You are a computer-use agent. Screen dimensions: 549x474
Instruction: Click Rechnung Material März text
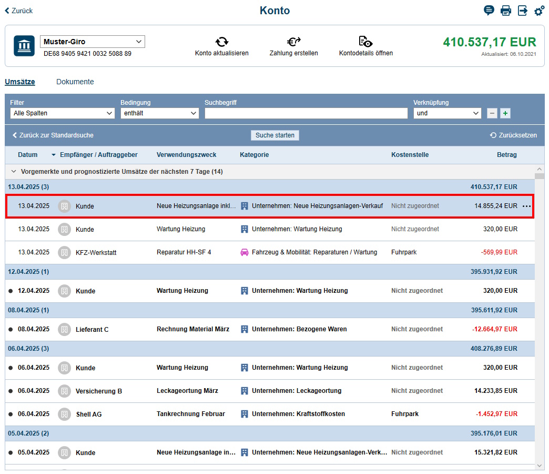(x=193, y=329)
